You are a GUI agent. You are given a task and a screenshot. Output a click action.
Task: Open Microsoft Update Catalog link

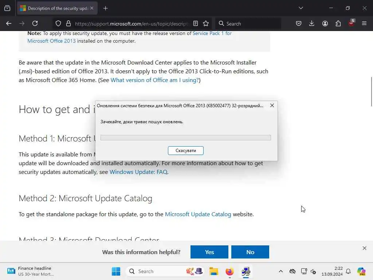click(x=198, y=214)
